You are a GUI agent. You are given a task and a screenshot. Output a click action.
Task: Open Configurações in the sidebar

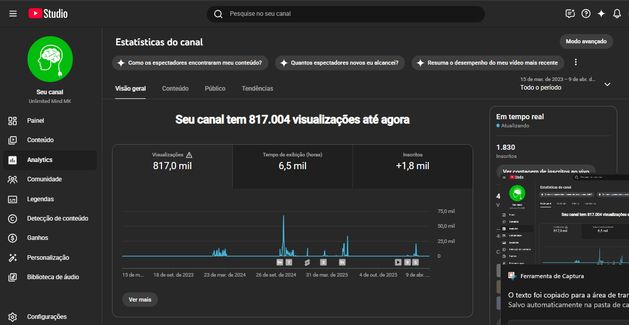50,316
